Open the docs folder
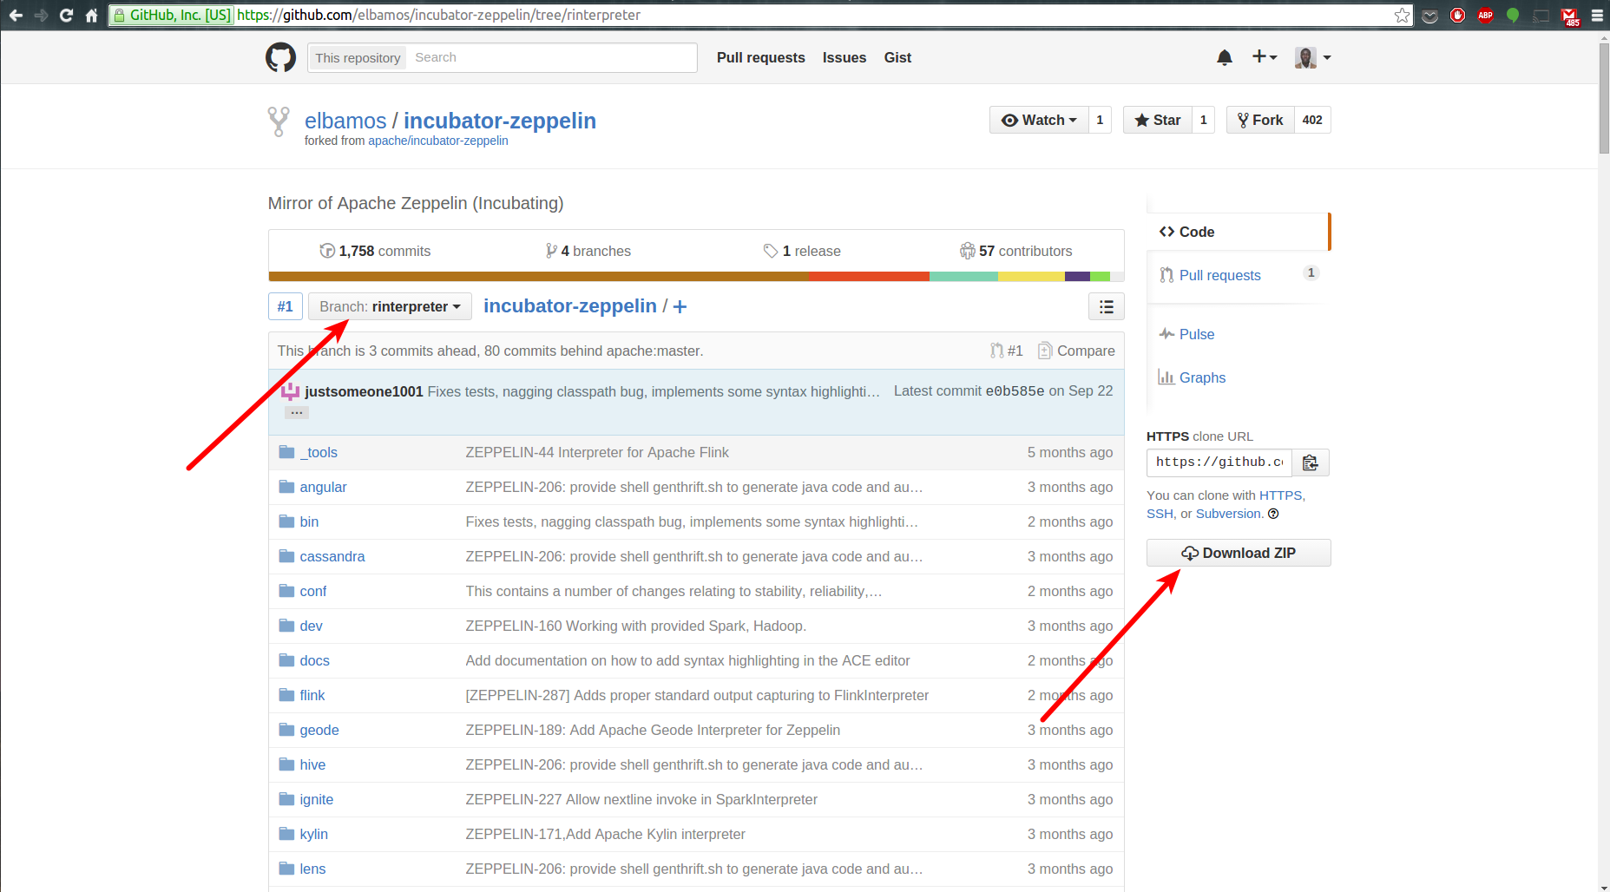 [314, 660]
